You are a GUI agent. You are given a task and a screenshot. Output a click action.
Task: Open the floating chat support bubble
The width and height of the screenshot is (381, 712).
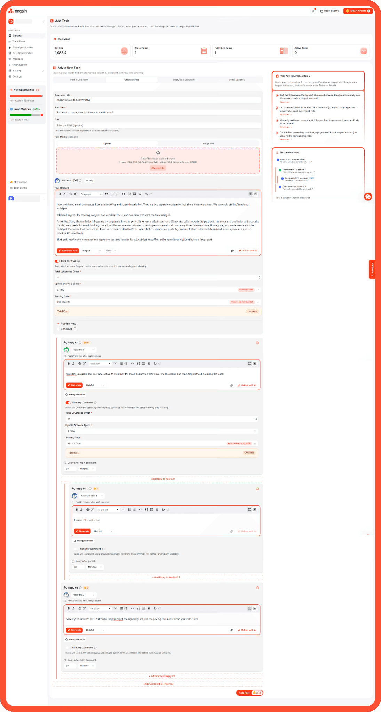pos(368,197)
